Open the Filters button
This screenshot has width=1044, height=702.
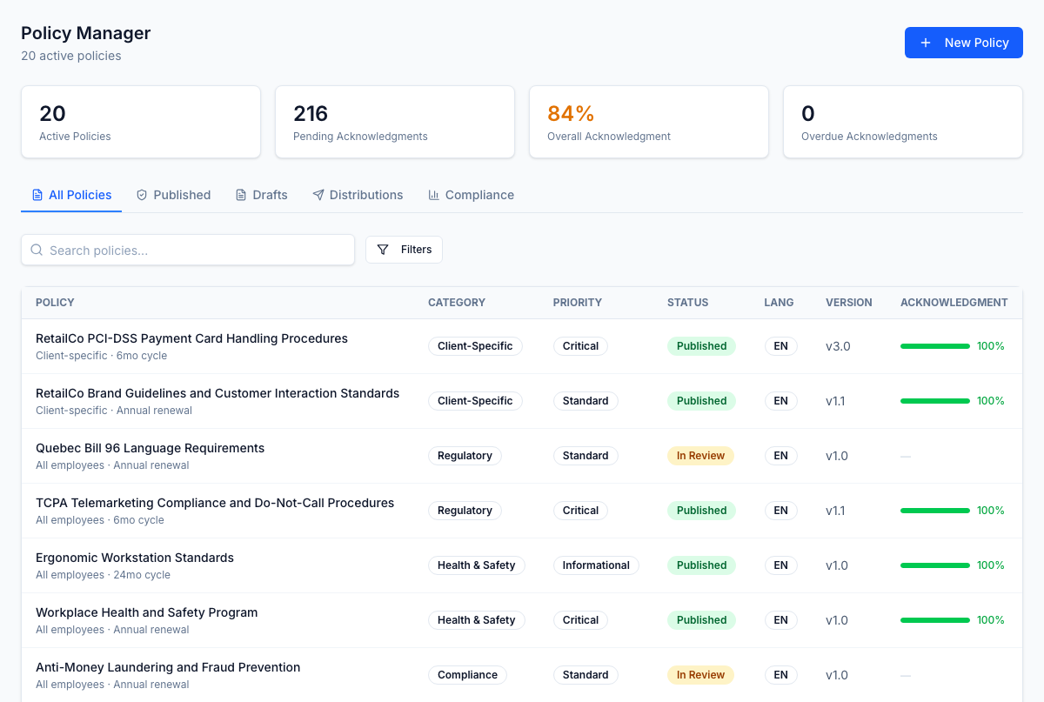coord(404,250)
